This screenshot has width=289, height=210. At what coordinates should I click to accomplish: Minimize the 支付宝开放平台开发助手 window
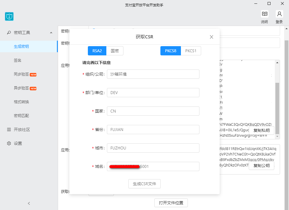(256, 3)
